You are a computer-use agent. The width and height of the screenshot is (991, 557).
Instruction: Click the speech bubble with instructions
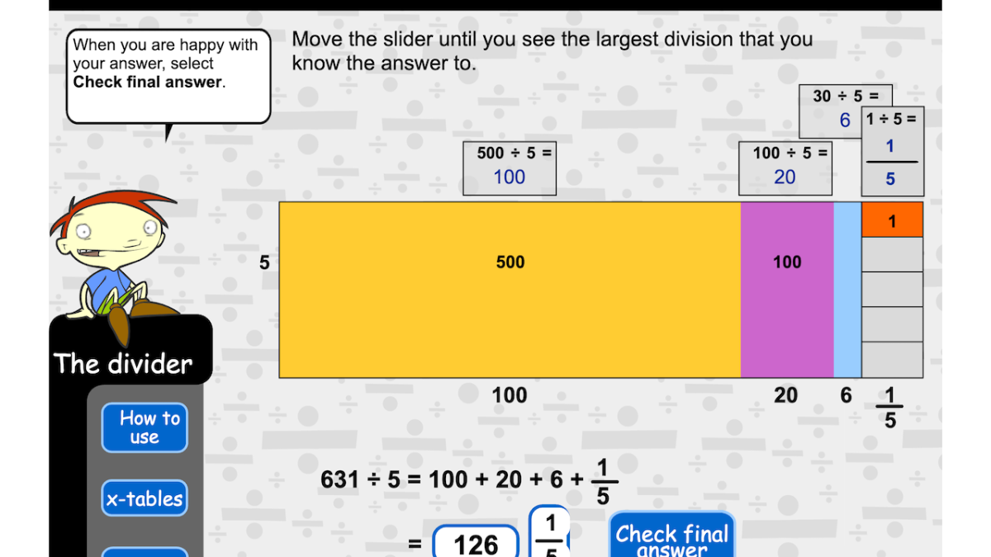point(168,76)
